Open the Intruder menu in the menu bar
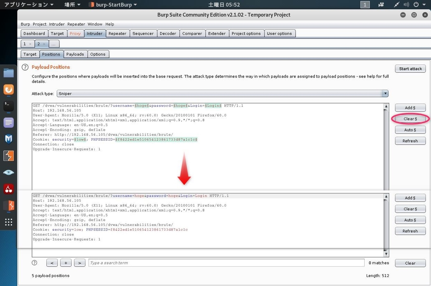The width and height of the screenshot is (431, 286). click(x=57, y=24)
